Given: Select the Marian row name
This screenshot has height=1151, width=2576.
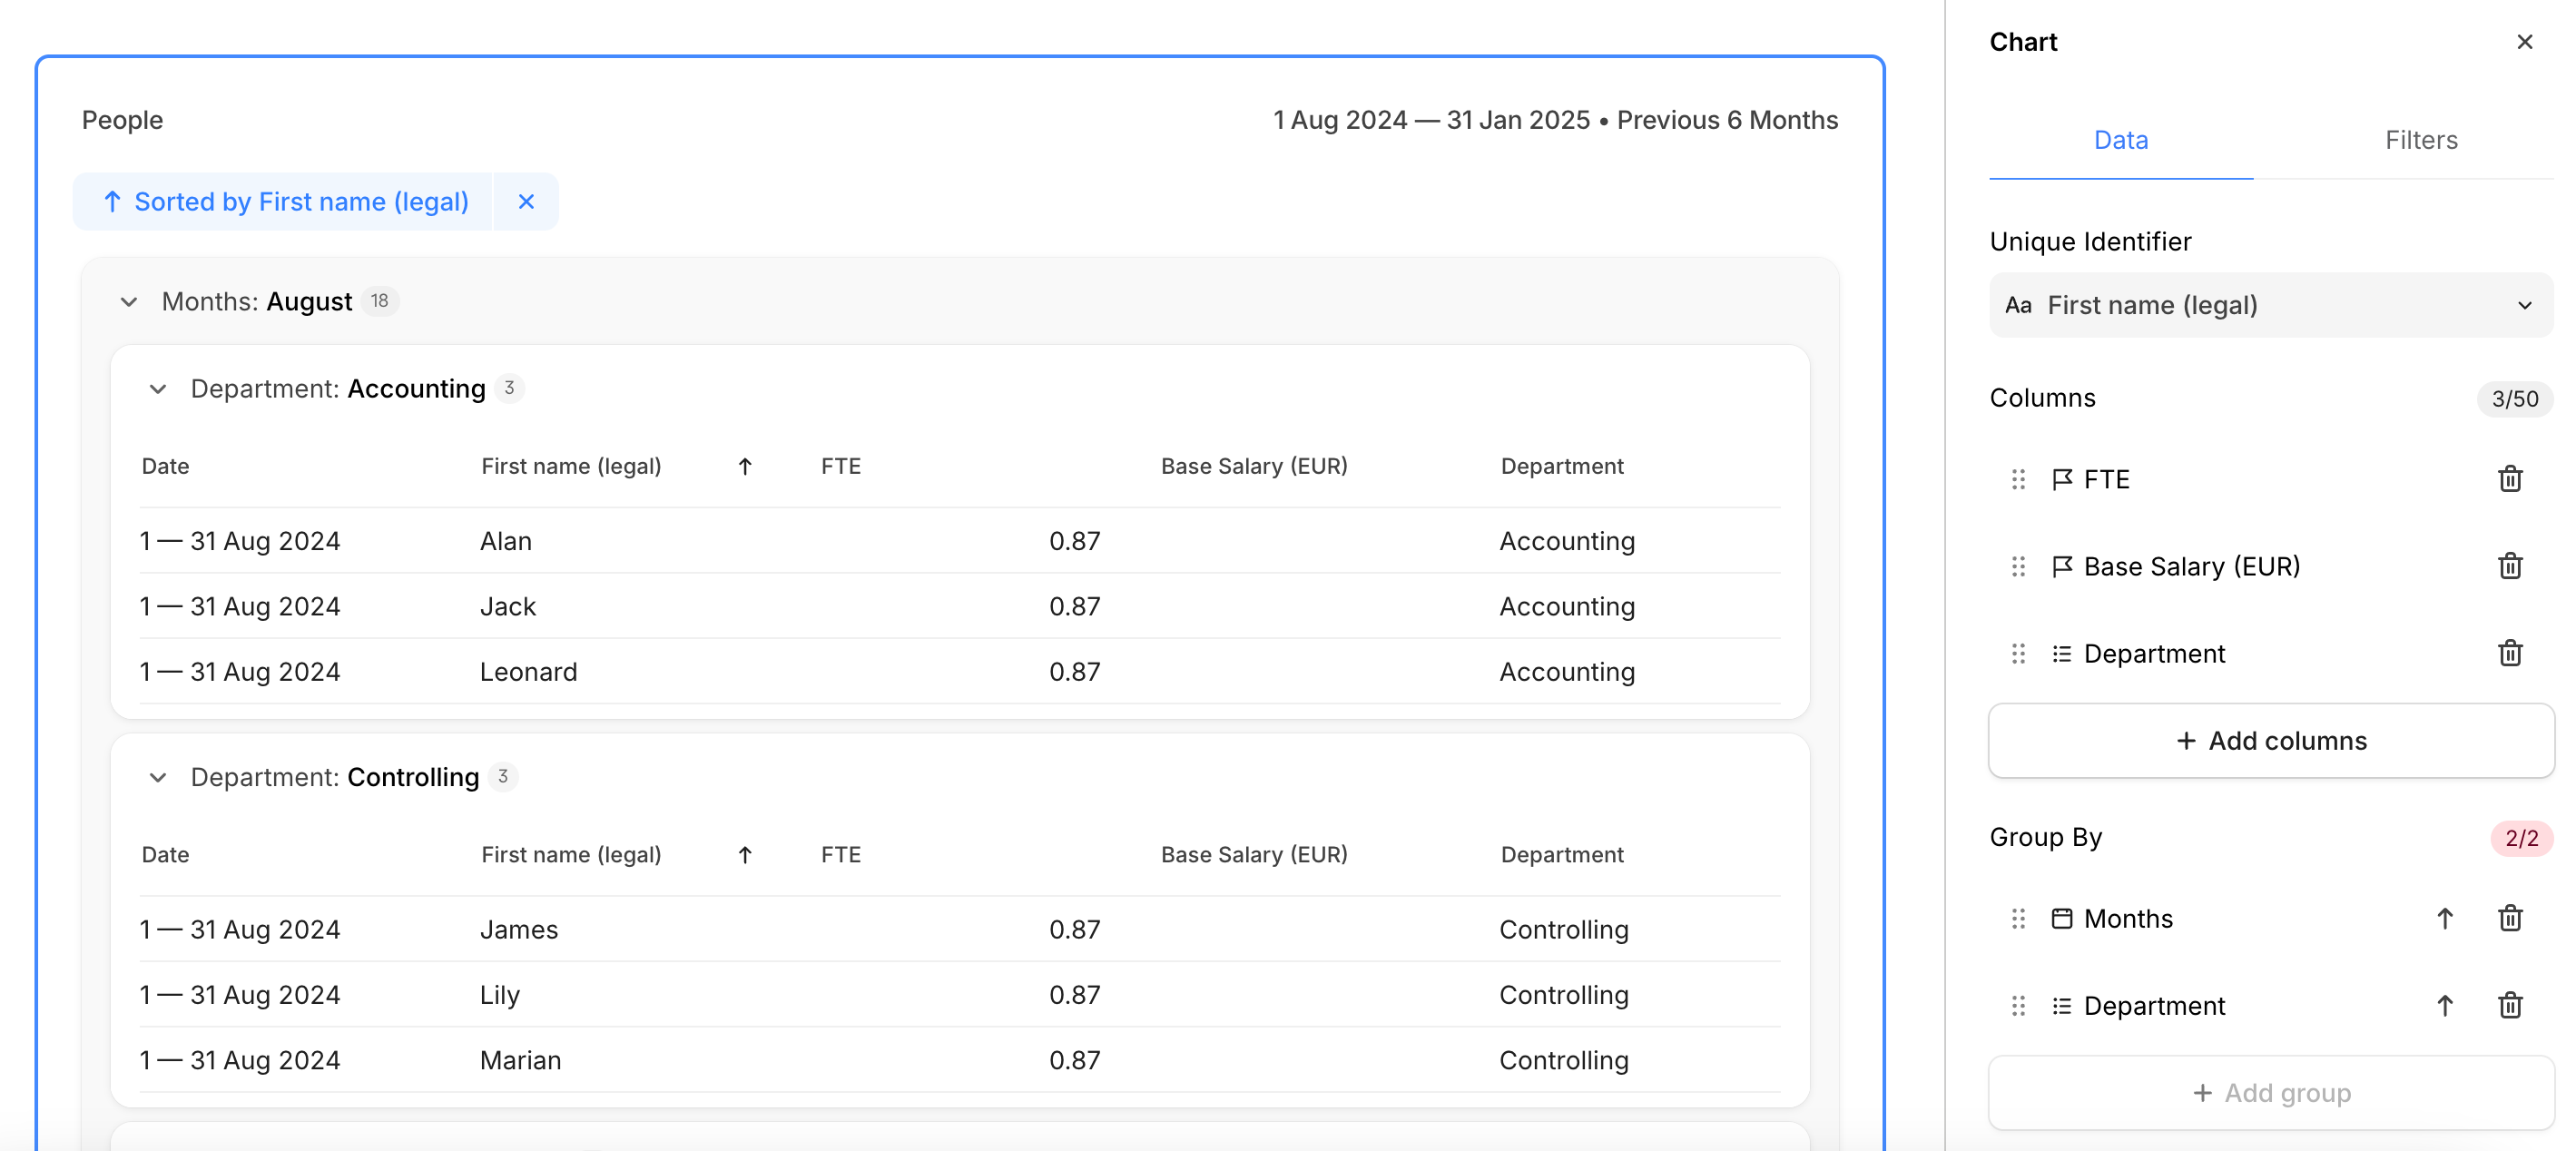Looking at the screenshot, I should [521, 1060].
